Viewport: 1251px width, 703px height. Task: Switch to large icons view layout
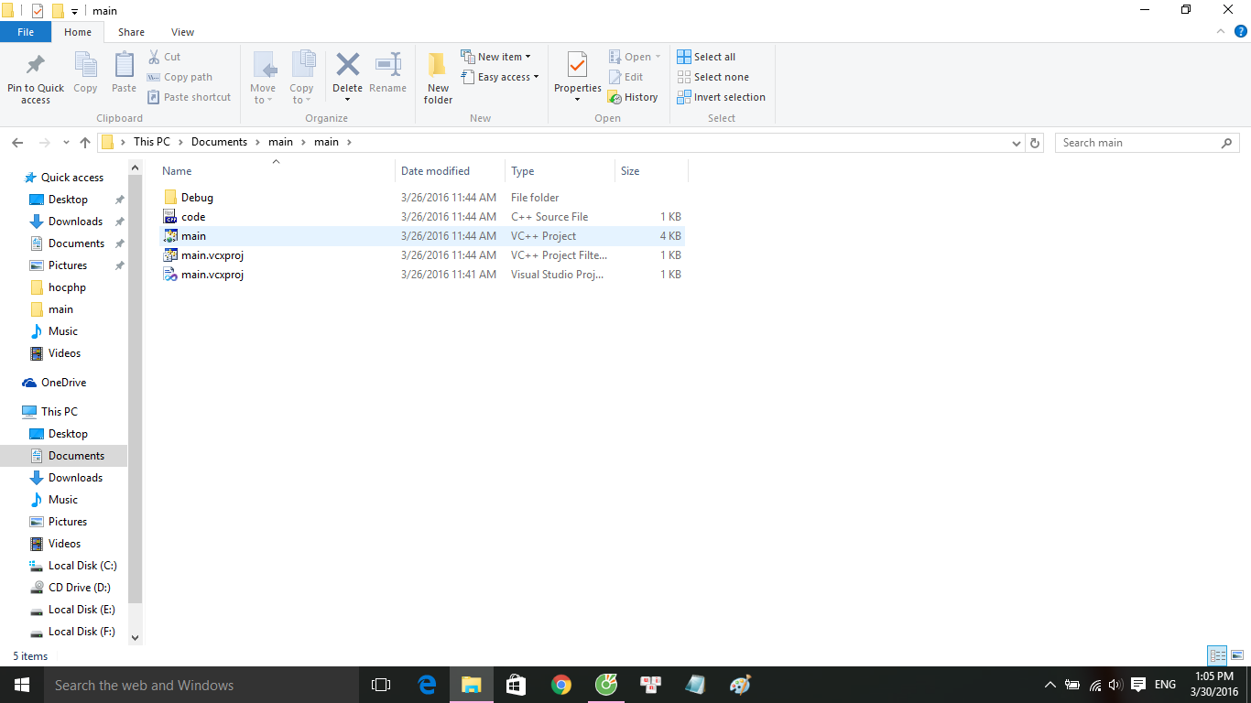pos(1236,655)
